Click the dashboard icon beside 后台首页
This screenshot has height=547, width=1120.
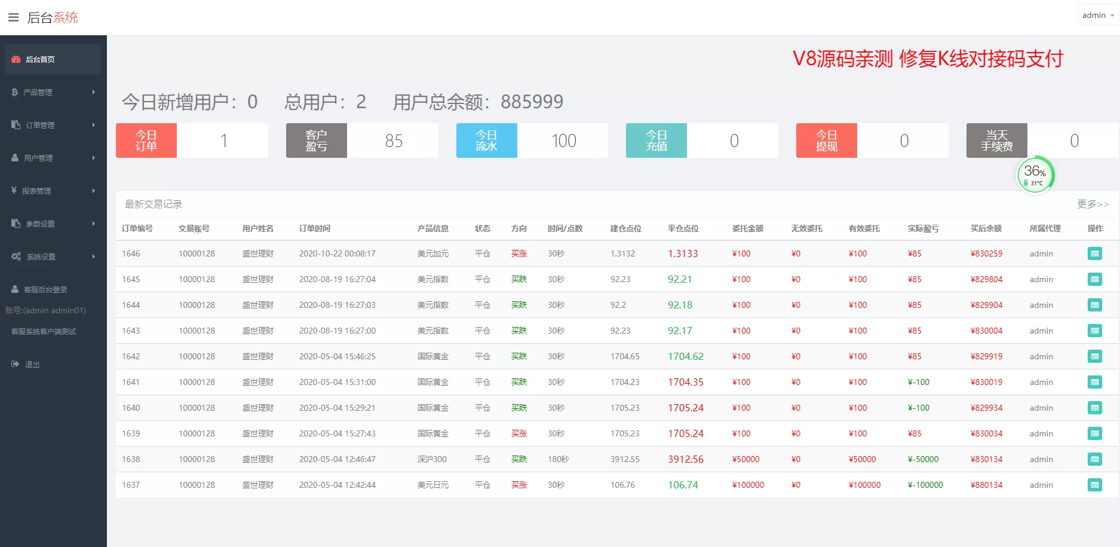16,59
